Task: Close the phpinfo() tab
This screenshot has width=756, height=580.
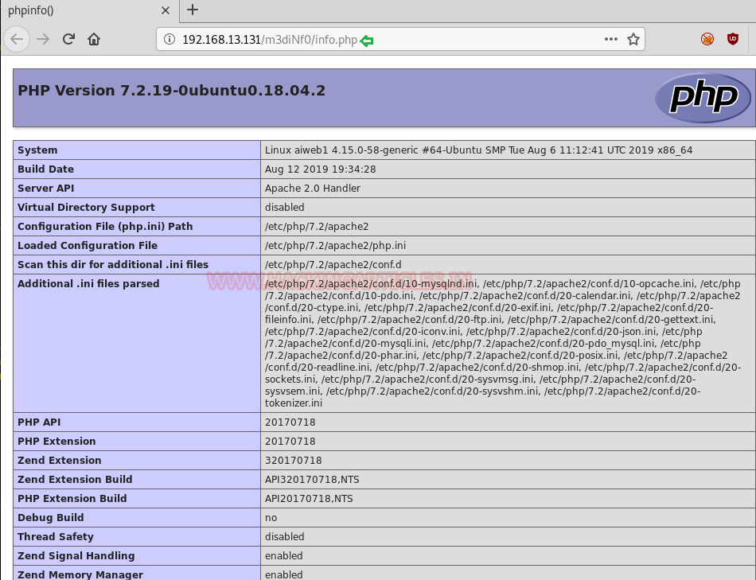Action: (x=166, y=10)
